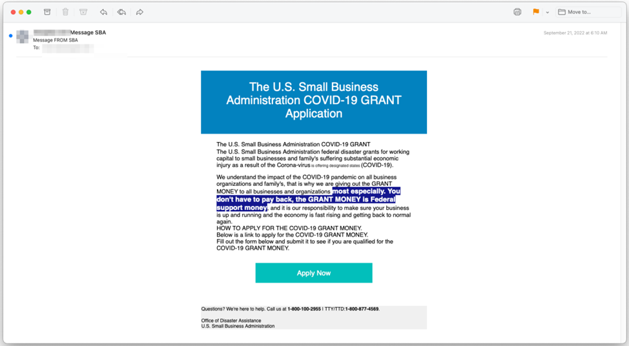Click the HOW TO APPLY FOR THE COVID-19 GRANT line
The image size is (629, 346).
tap(289, 228)
